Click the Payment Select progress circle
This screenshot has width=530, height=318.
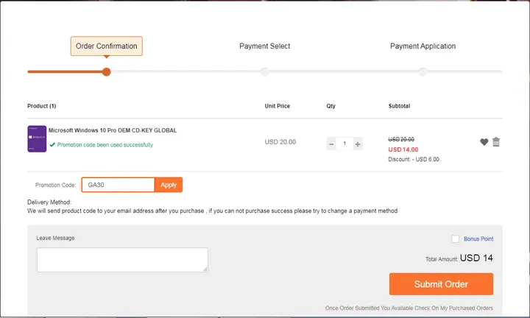coord(265,72)
